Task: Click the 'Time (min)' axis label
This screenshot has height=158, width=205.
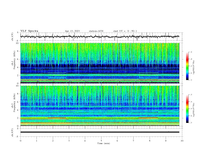Action: click(104, 143)
